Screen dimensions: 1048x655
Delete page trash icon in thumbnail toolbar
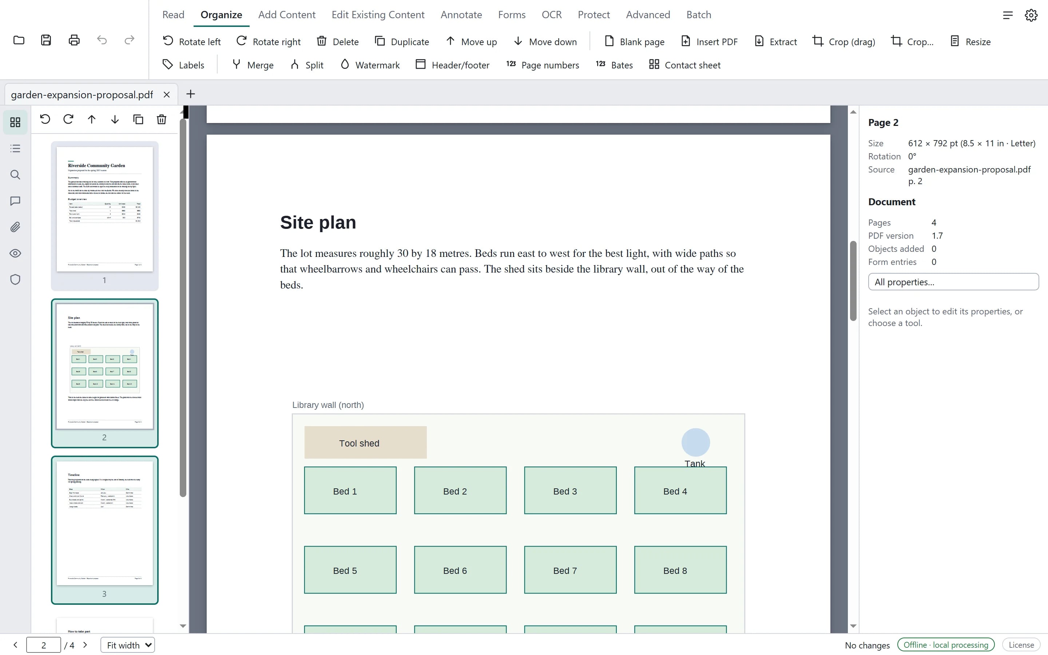pos(162,119)
